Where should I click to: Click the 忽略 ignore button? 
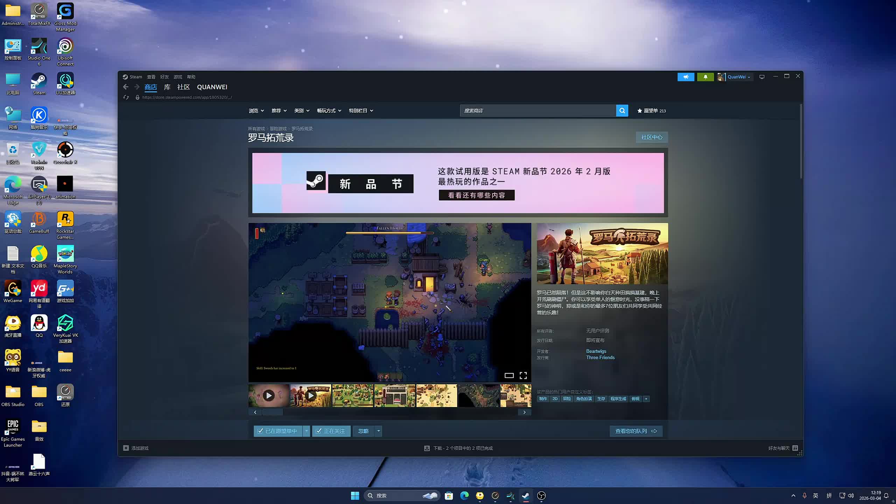[363, 431]
